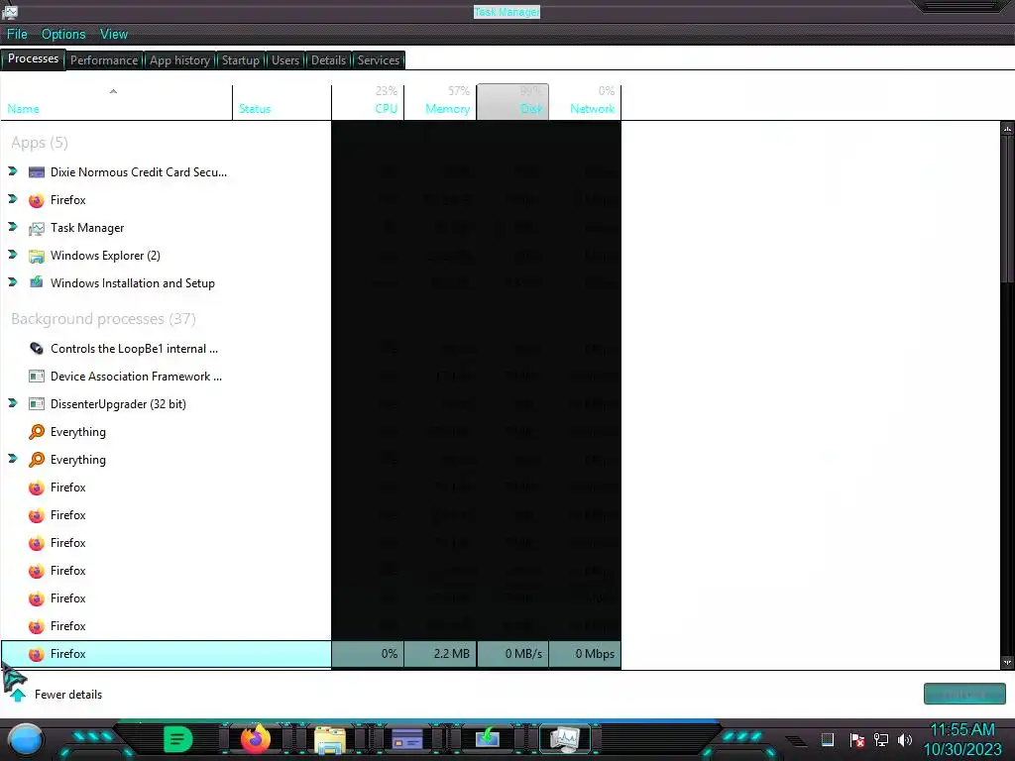This screenshot has height=761, width=1015.
Task: Show hidden tray icons
Action: click(x=796, y=741)
